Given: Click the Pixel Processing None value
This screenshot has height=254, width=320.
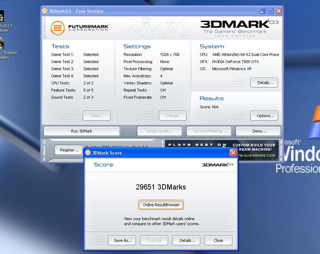Looking at the screenshot, I should point(165,62).
